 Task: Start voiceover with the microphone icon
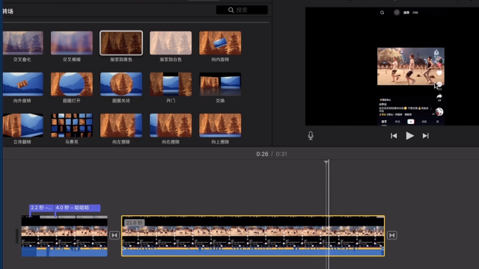(x=311, y=136)
